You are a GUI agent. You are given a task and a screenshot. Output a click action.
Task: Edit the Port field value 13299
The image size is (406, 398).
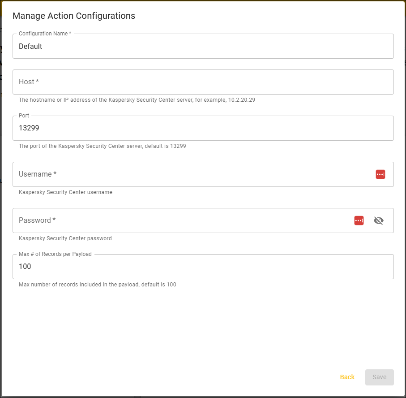(203, 128)
